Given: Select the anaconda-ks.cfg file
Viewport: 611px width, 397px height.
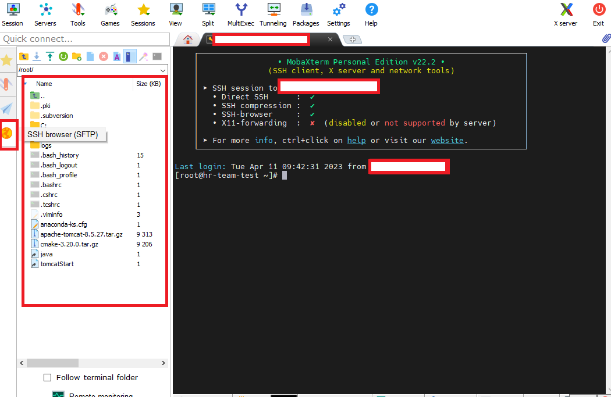Looking at the screenshot, I should pos(59,224).
